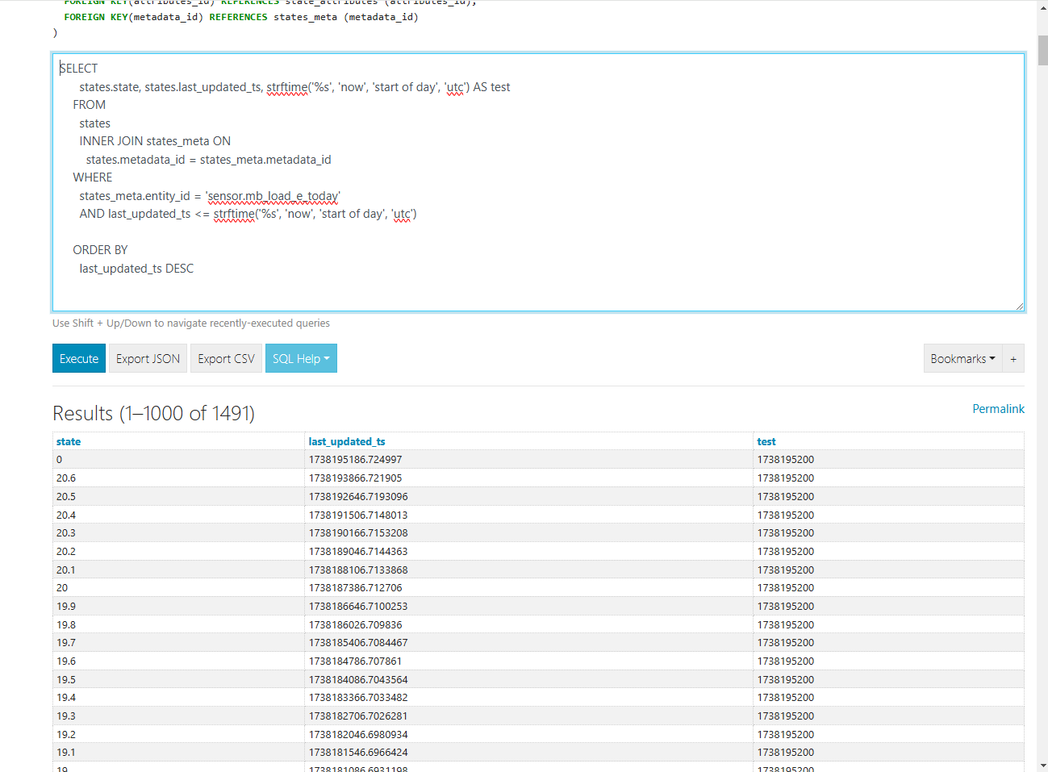The width and height of the screenshot is (1048, 772).
Task: Open the SQL Help dropdown
Action: 295,358
